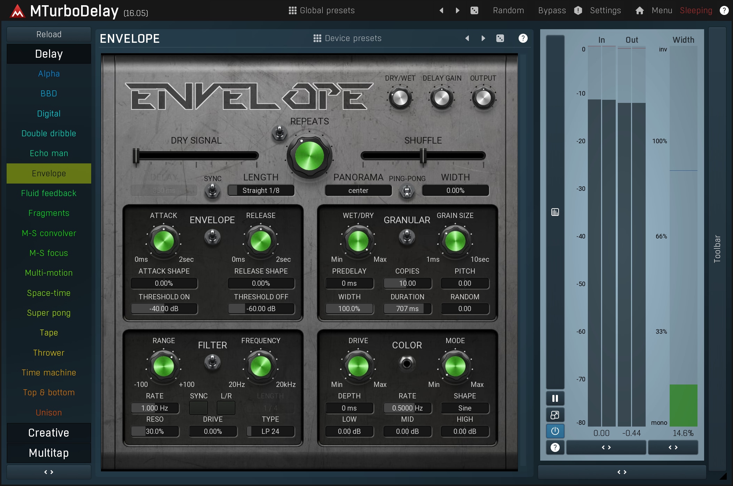
Task: Click the SHUFFLE slider handle
Action: click(x=423, y=156)
